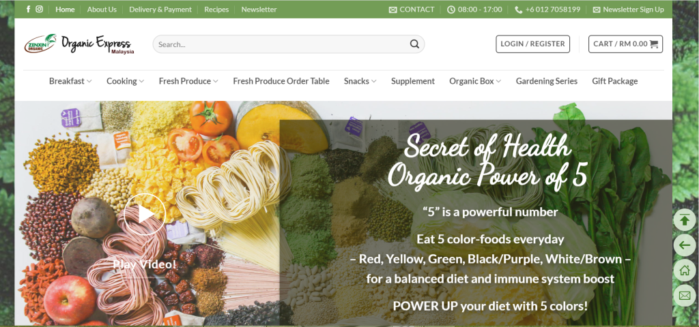699x327 pixels.
Task: Select the Supplement menu item
Action: [x=413, y=81]
